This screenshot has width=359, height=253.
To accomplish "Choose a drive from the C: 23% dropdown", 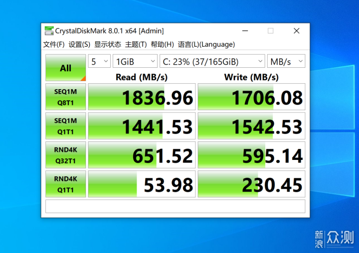I will pos(212,61).
